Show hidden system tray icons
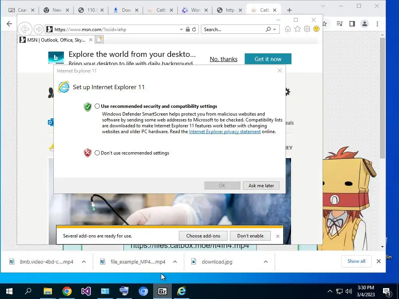 click(x=330, y=291)
